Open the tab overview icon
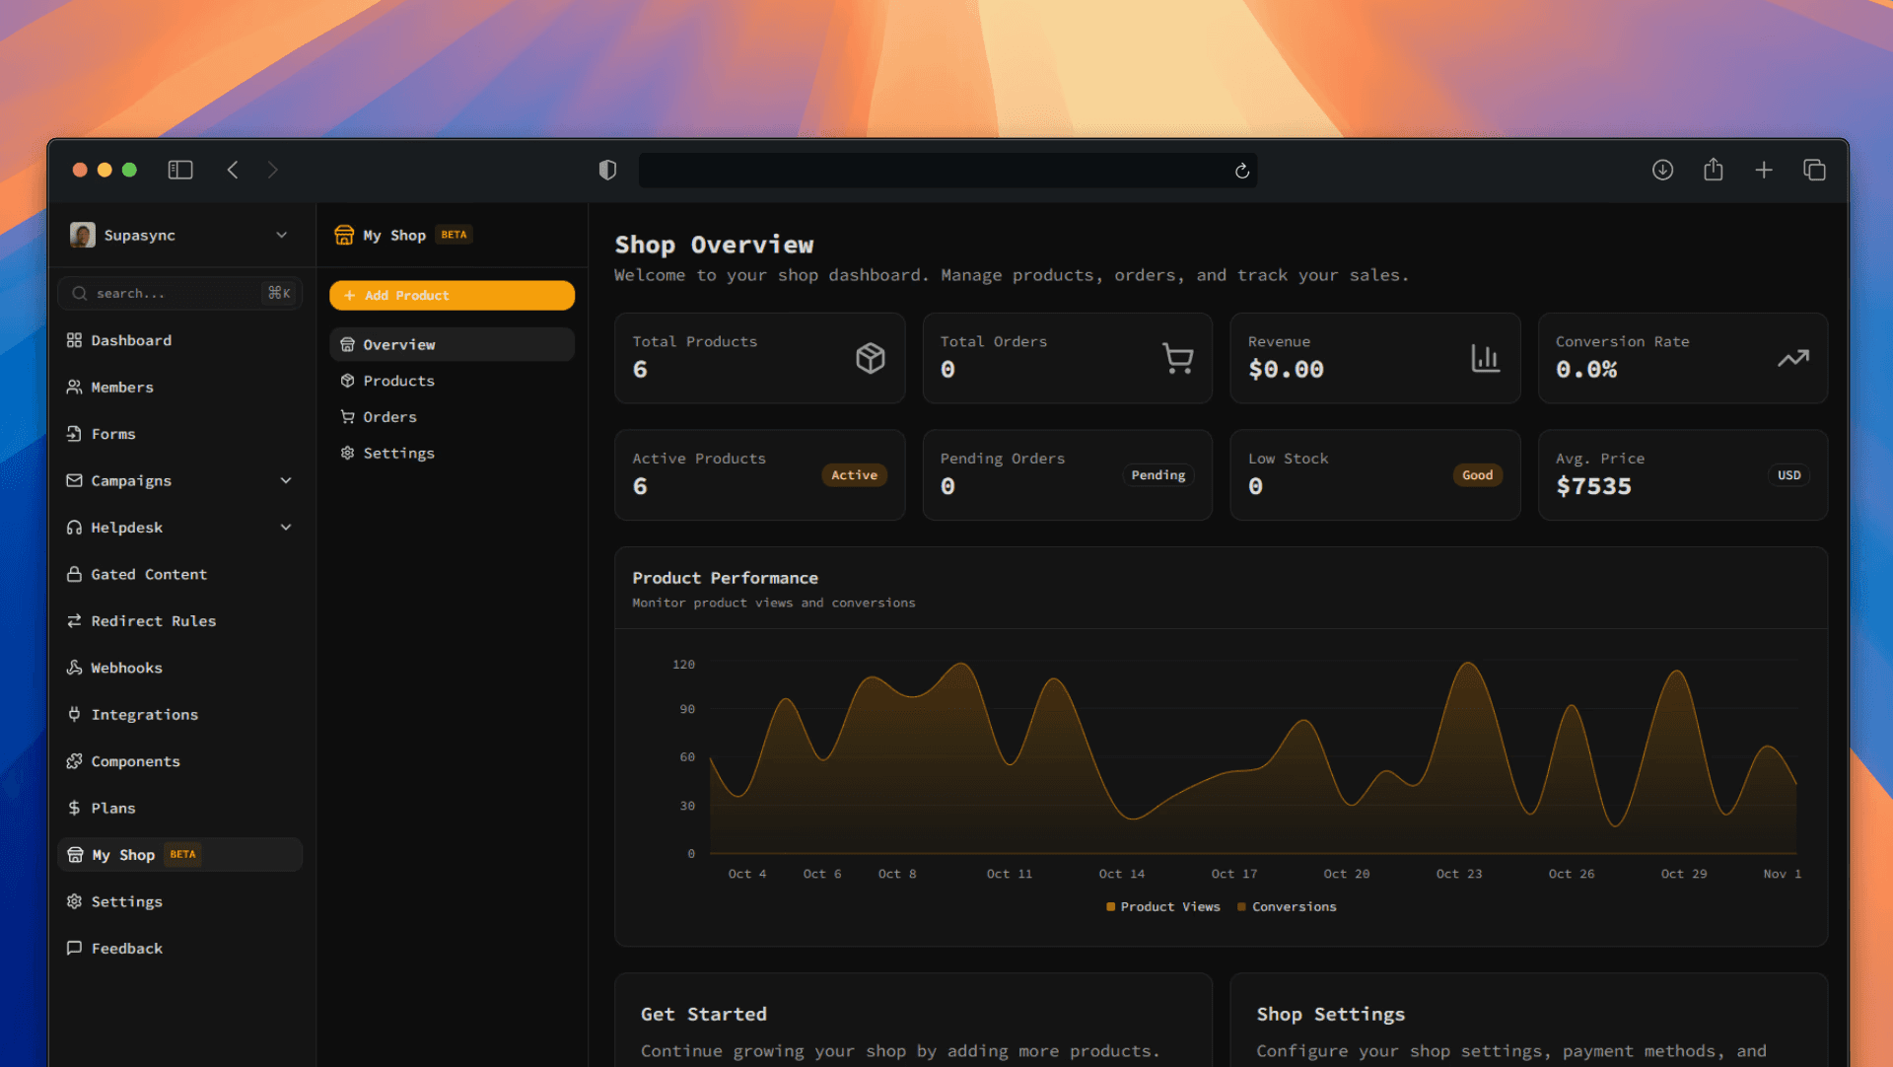Screen dimensions: 1893x1067 1814,170
